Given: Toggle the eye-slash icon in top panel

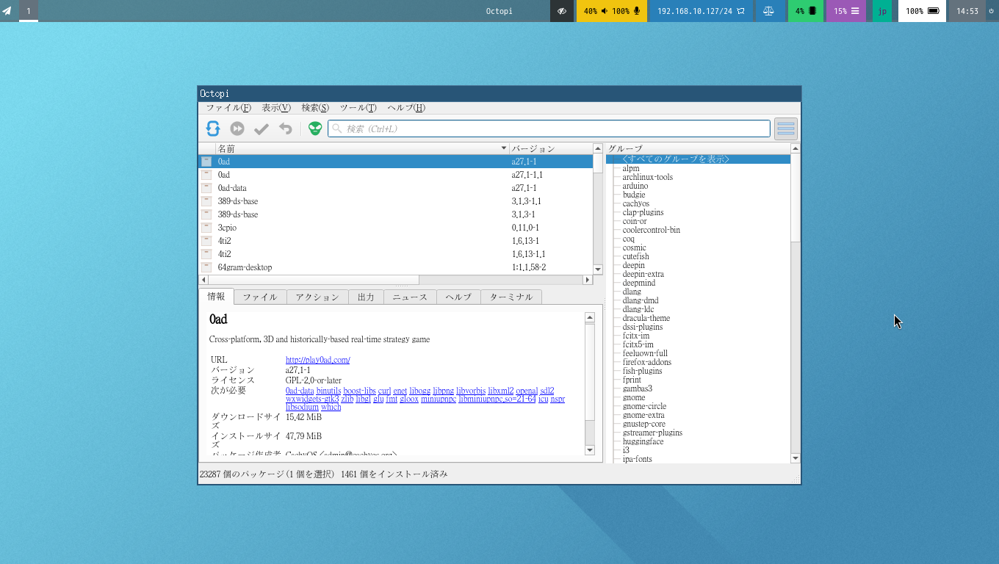Looking at the screenshot, I should (x=562, y=11).
